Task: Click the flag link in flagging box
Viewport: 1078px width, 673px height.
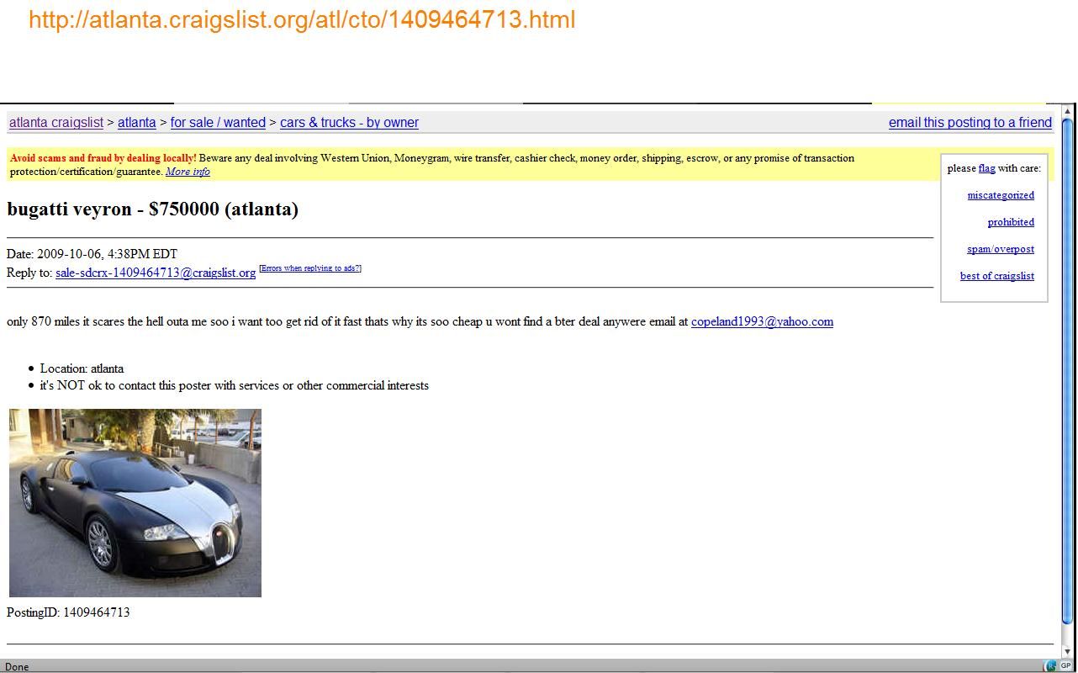Action: click(x=986, y=168)
